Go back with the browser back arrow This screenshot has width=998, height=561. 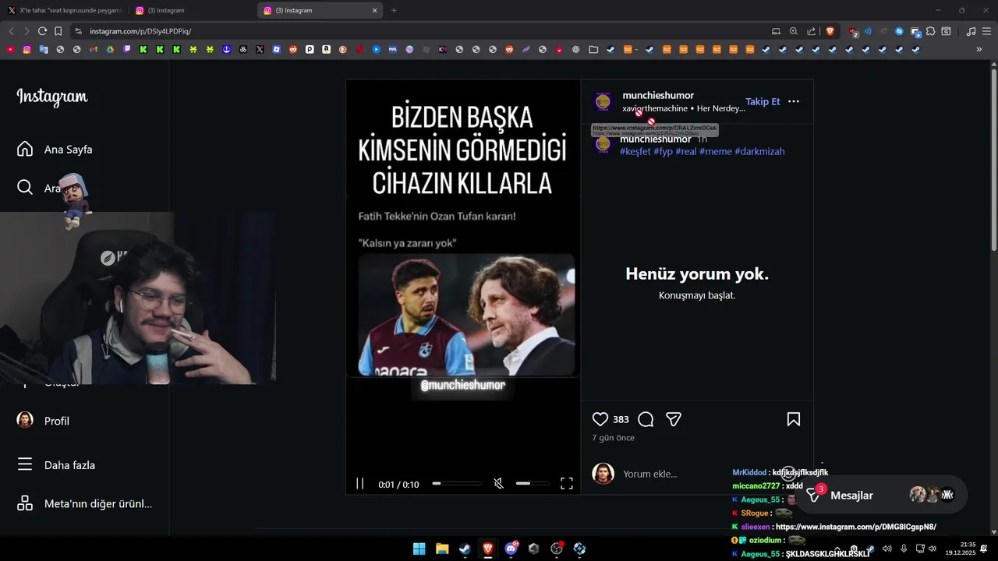[x=11, y=31]
